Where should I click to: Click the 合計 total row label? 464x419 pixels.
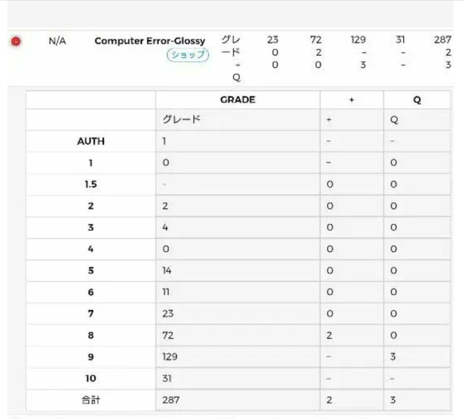tap(91, 400)
